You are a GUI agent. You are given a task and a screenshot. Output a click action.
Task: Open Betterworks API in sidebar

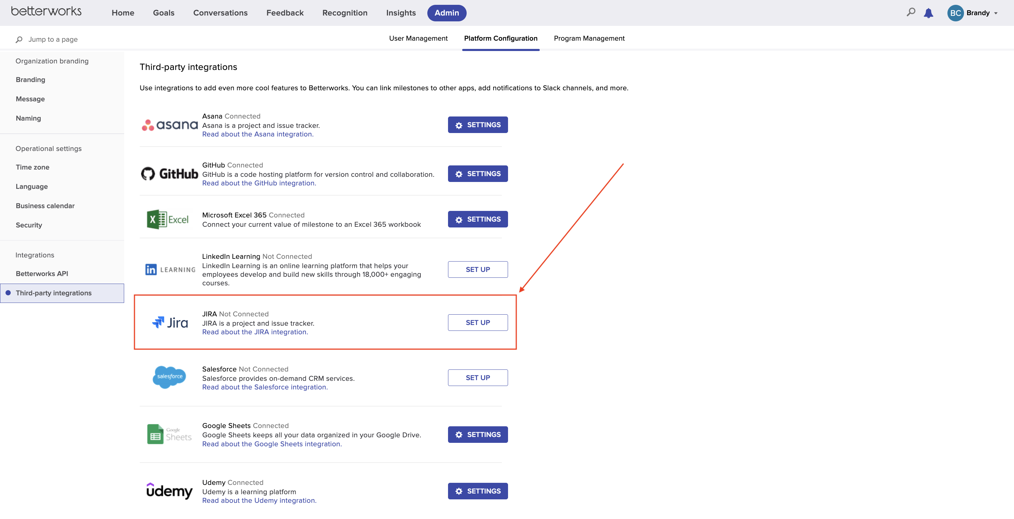42,274
